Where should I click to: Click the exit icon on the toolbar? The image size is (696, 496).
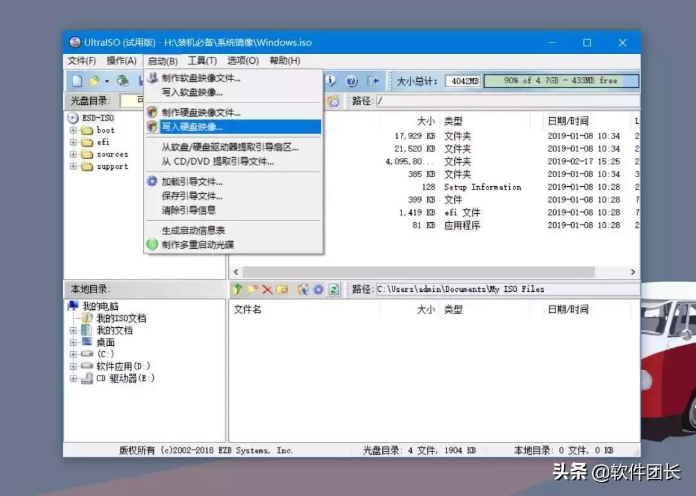[371, 81]
